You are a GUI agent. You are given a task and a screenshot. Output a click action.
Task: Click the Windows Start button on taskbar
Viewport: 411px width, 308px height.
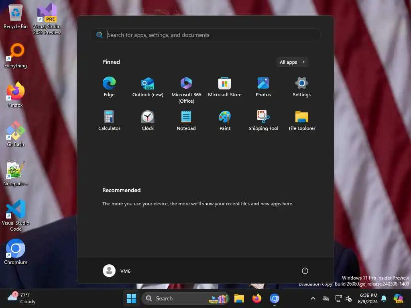click(131, 298)
